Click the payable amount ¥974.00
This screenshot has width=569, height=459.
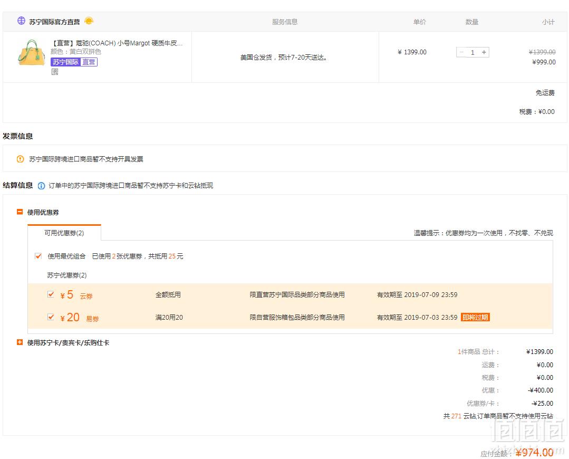click(x=535, y=453)
